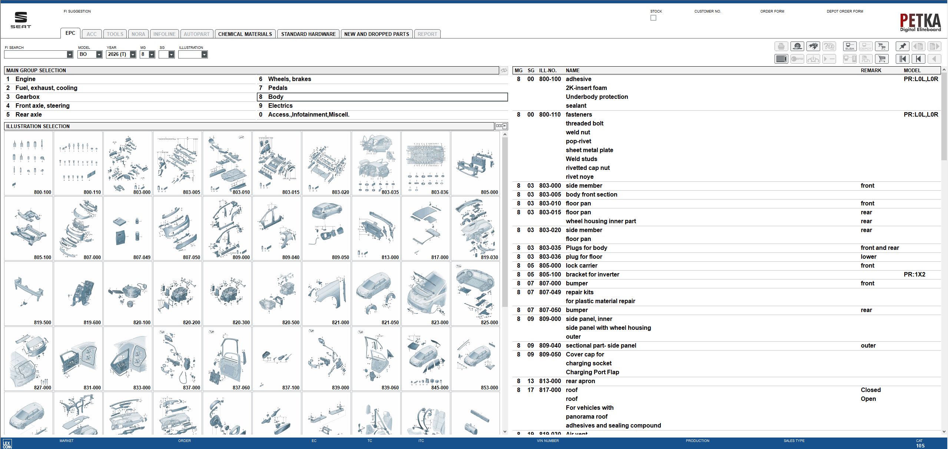Open the NEW AND DROPPED PARTS tab

tap(376, 34)
